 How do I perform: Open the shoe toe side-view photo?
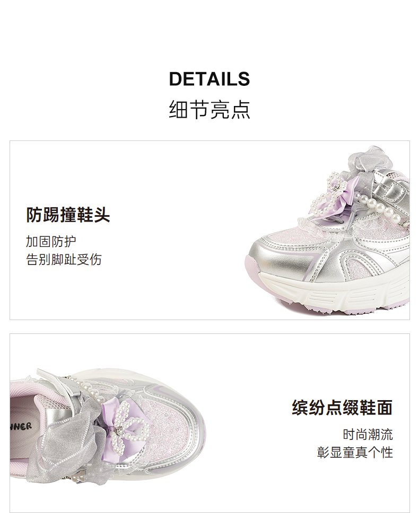coord(327,230)
